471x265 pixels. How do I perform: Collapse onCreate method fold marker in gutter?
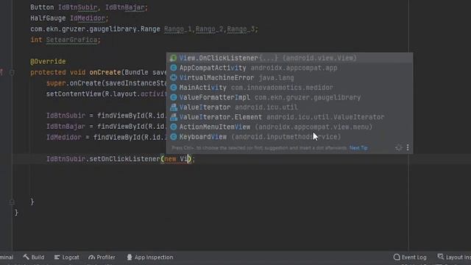pyautogui.click(x=12, y=72)
